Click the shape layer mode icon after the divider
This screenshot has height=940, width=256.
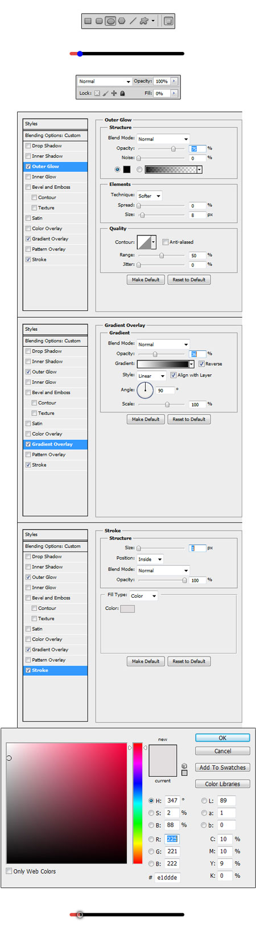168,21
